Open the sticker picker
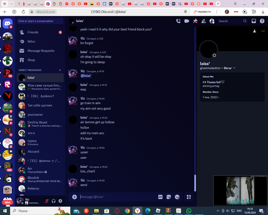The height and width of the screenshot is (215, 268). (169, 197)
